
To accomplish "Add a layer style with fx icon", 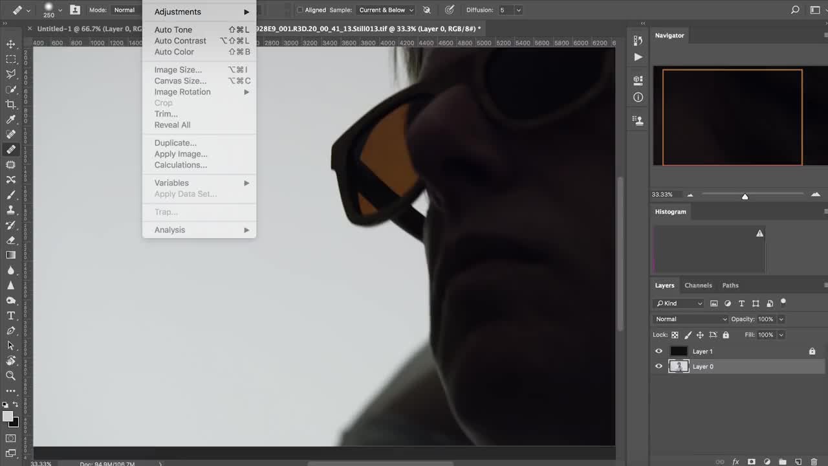I will (x=735, y=461).
